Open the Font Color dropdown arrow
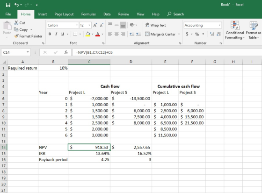262x193 pixels. pos(102,34)
